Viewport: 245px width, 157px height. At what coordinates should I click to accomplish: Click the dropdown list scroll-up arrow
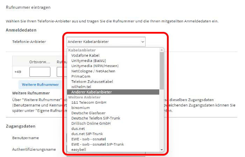coord(162,50)
